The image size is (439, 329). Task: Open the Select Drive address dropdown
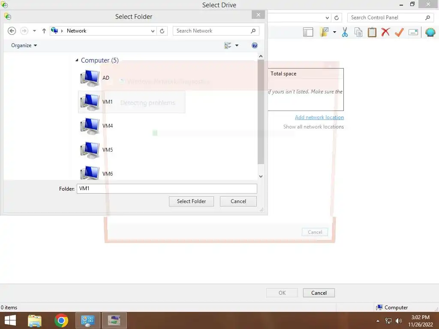327,18
